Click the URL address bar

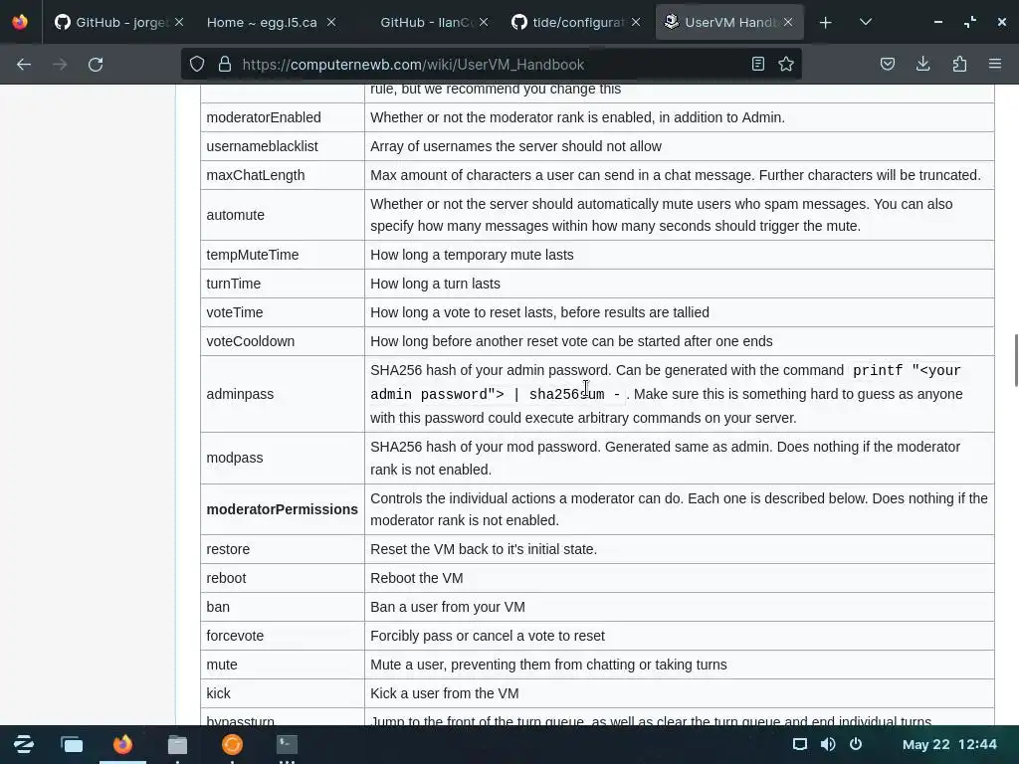click(491, 65)
